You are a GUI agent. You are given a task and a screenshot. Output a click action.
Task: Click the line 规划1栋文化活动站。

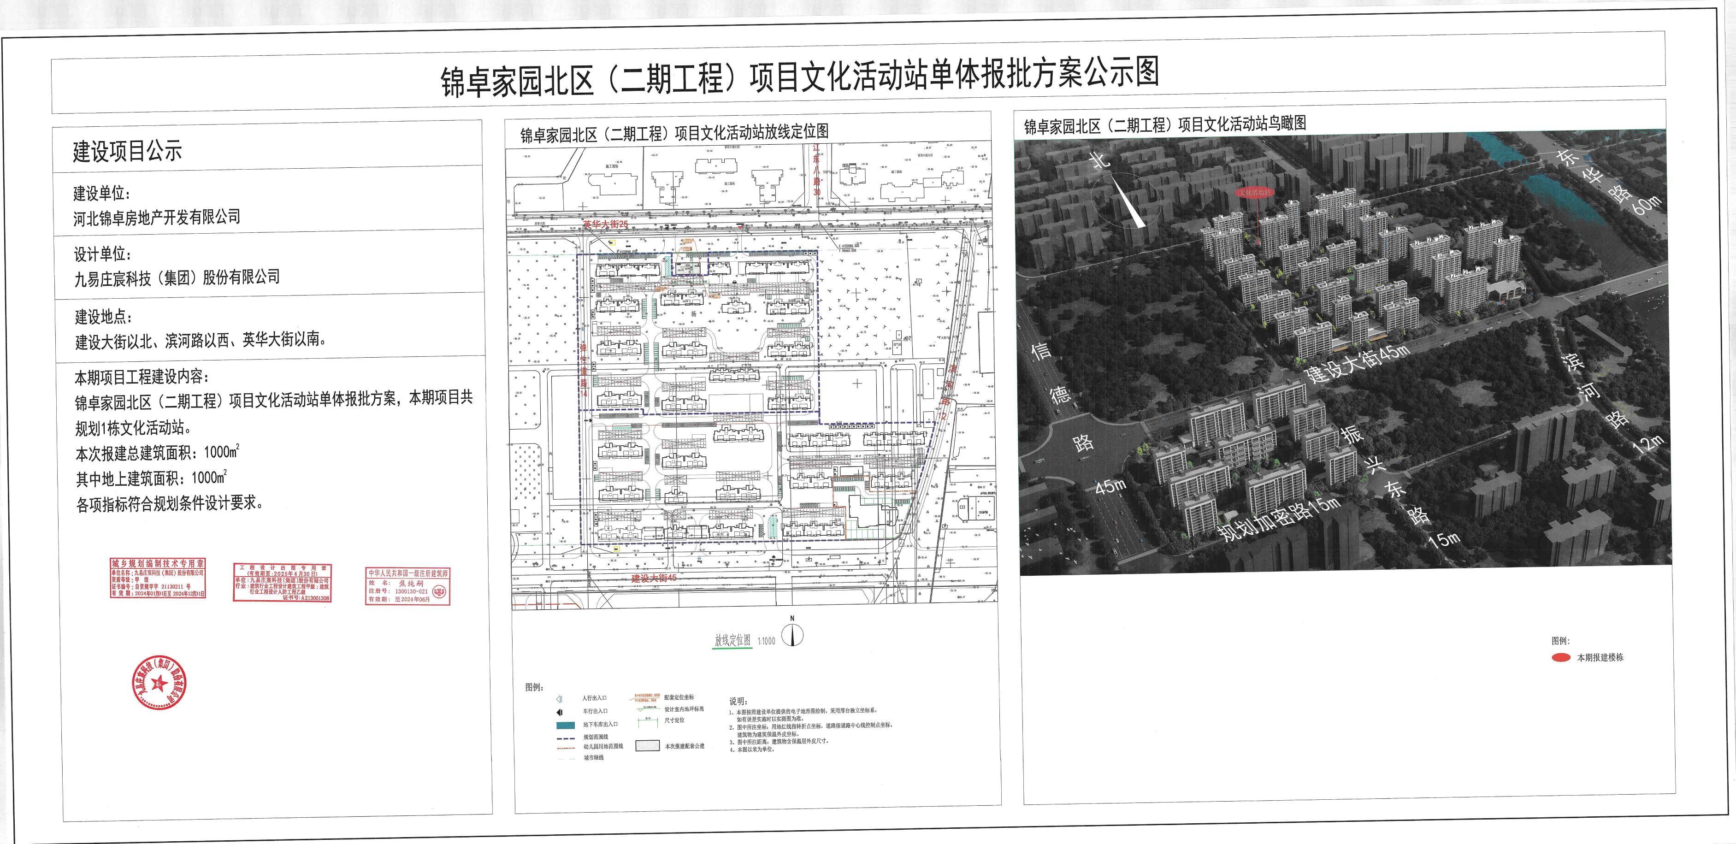(133, 427)
